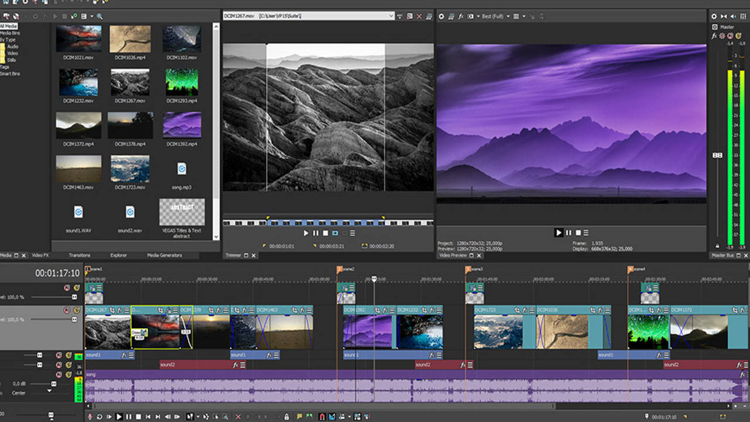Open the Media Generators tab
Viewport: 750px width, 422px height.
tap(164, 255)
